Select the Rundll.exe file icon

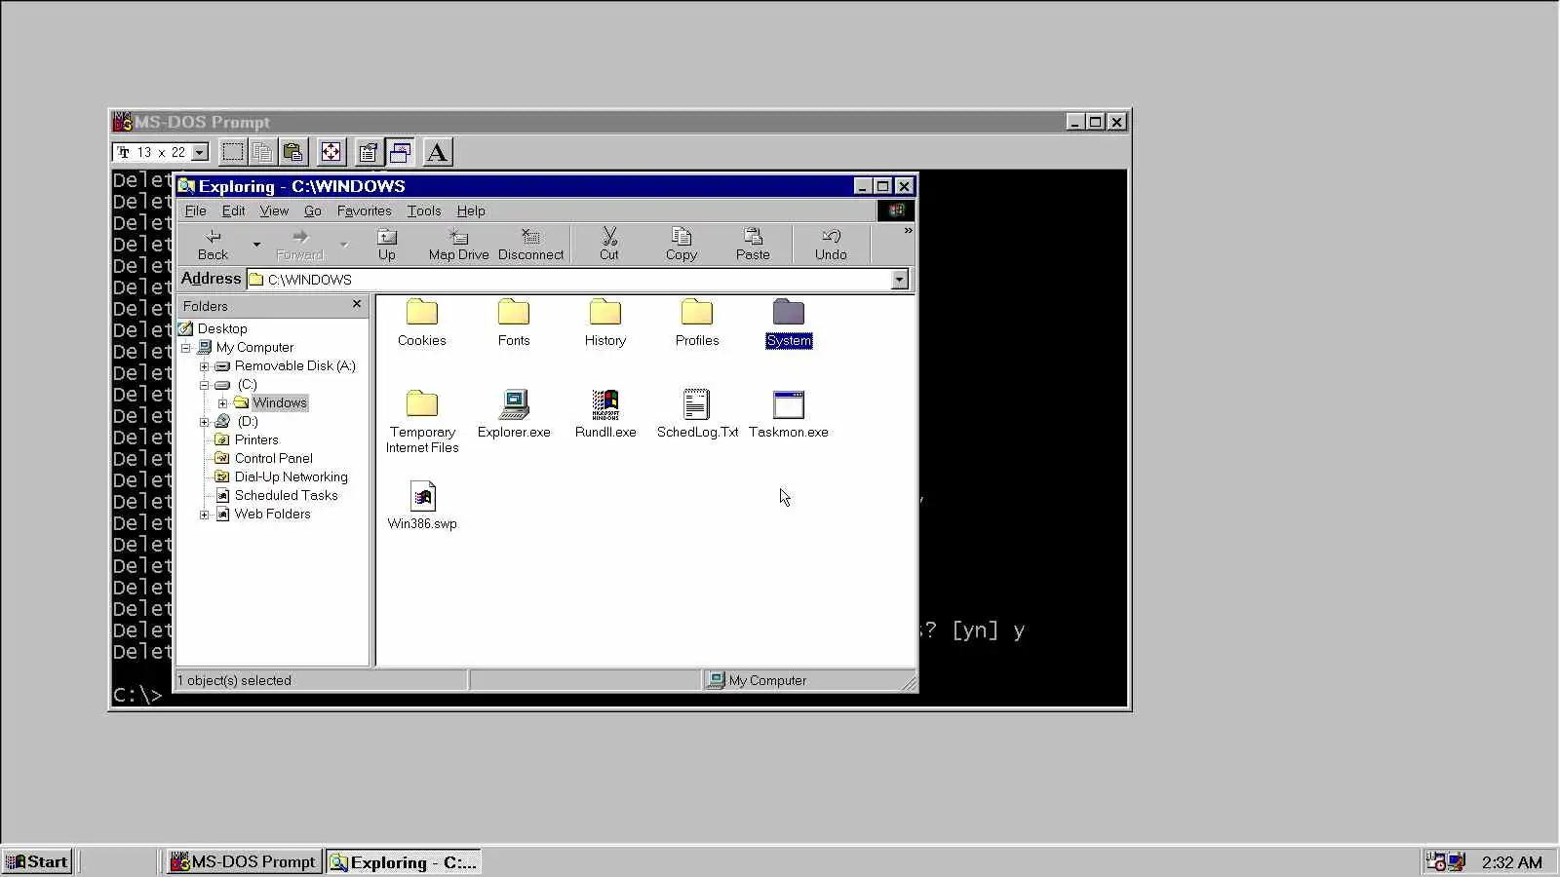click(x=605, y=404)
